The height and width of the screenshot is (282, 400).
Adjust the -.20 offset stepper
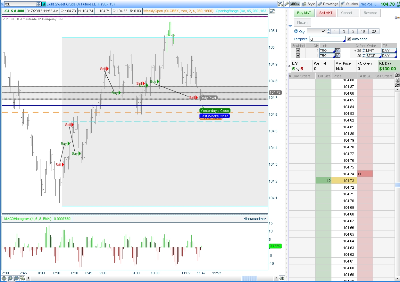coord(363,56)
